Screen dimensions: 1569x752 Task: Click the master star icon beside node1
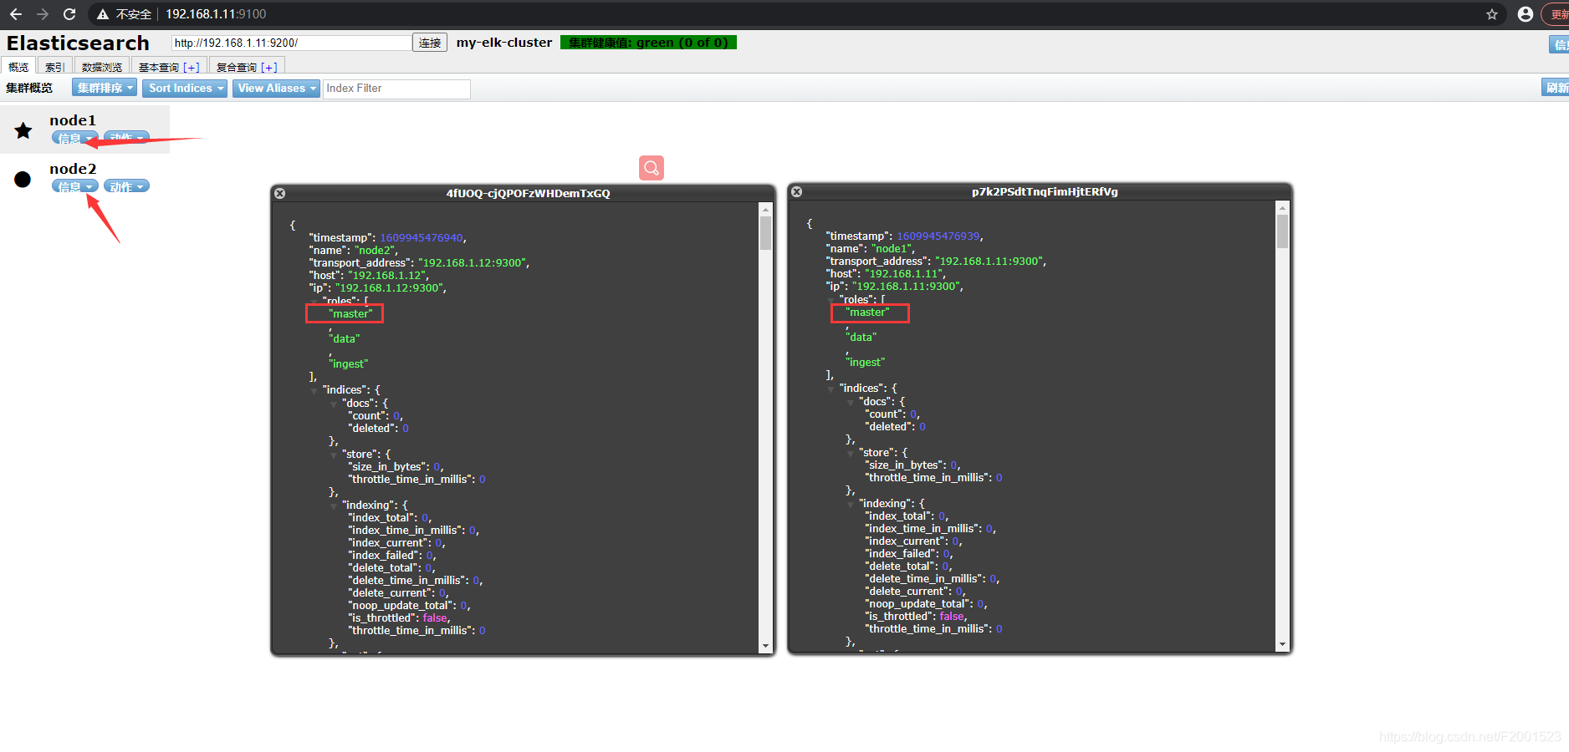click(23, 130)
